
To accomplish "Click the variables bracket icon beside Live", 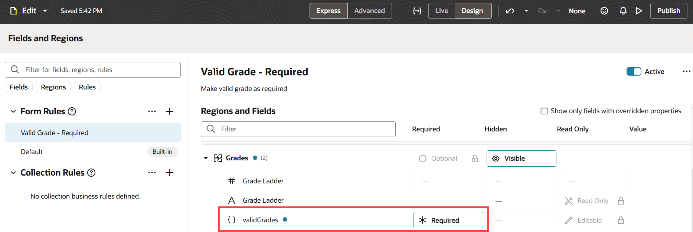I will tap(417, 11).
